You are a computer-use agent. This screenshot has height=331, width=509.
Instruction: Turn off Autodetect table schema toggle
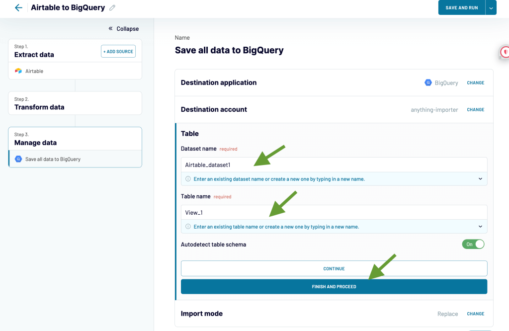tap(473, 245)
